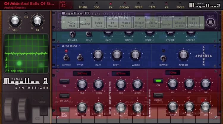The image size is (223, 124).
Task: Adjust the master FX knob
Action: click(37, 21)
